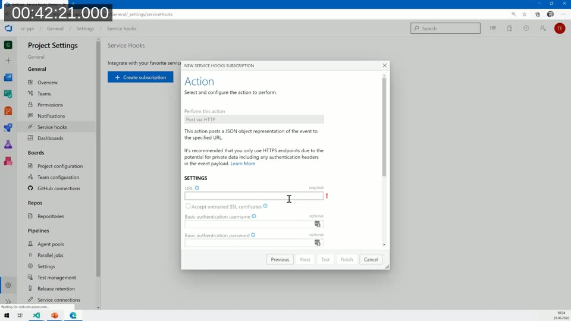Open Test Plans flask icon
This screenshot has height=321, width=571.
[x=8, y=144]
